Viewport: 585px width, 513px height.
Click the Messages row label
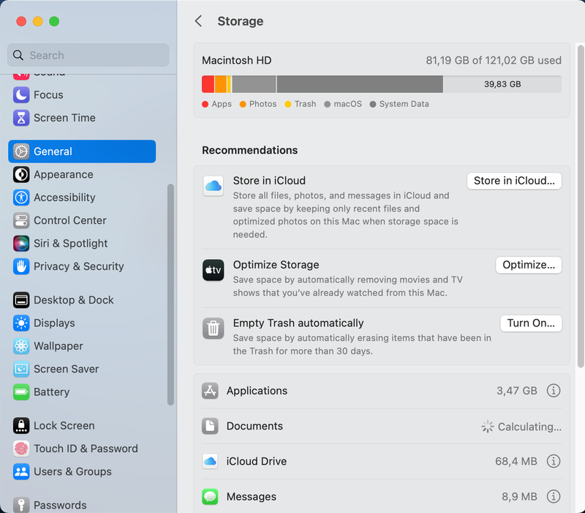click(252, 497)
